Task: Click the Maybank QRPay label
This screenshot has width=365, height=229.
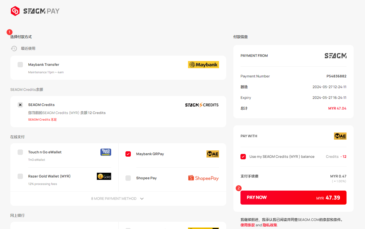Action: (x=150, y=154)
